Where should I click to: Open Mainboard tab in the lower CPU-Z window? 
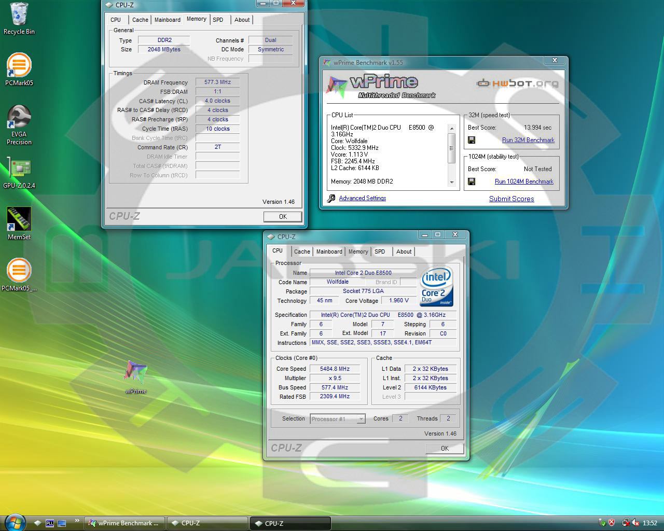(x=329, y=251)
